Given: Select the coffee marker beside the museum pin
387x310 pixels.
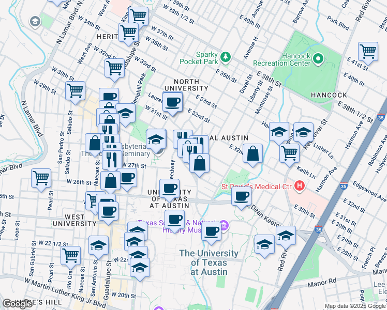Looking at the screenshot, I should click(211, 232).
